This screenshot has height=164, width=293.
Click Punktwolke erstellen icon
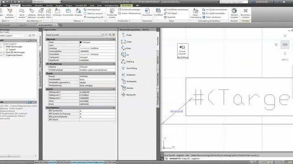point(112,13)
